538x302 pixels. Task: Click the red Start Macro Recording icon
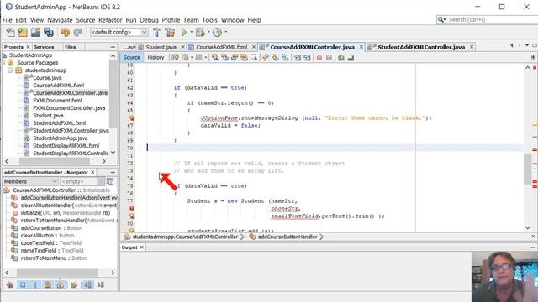point(319,58)
